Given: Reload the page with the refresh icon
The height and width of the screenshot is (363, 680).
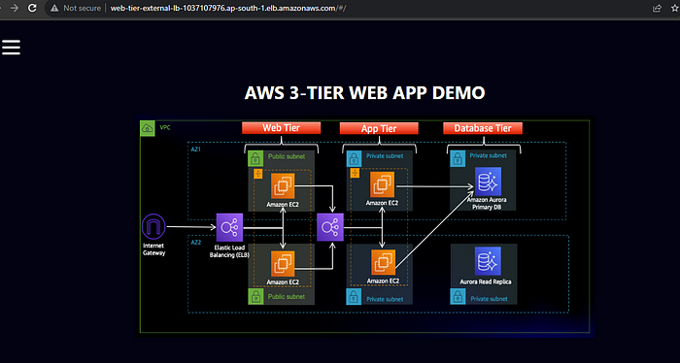Looking at the screenshot, I should click(x=32, y=8).
